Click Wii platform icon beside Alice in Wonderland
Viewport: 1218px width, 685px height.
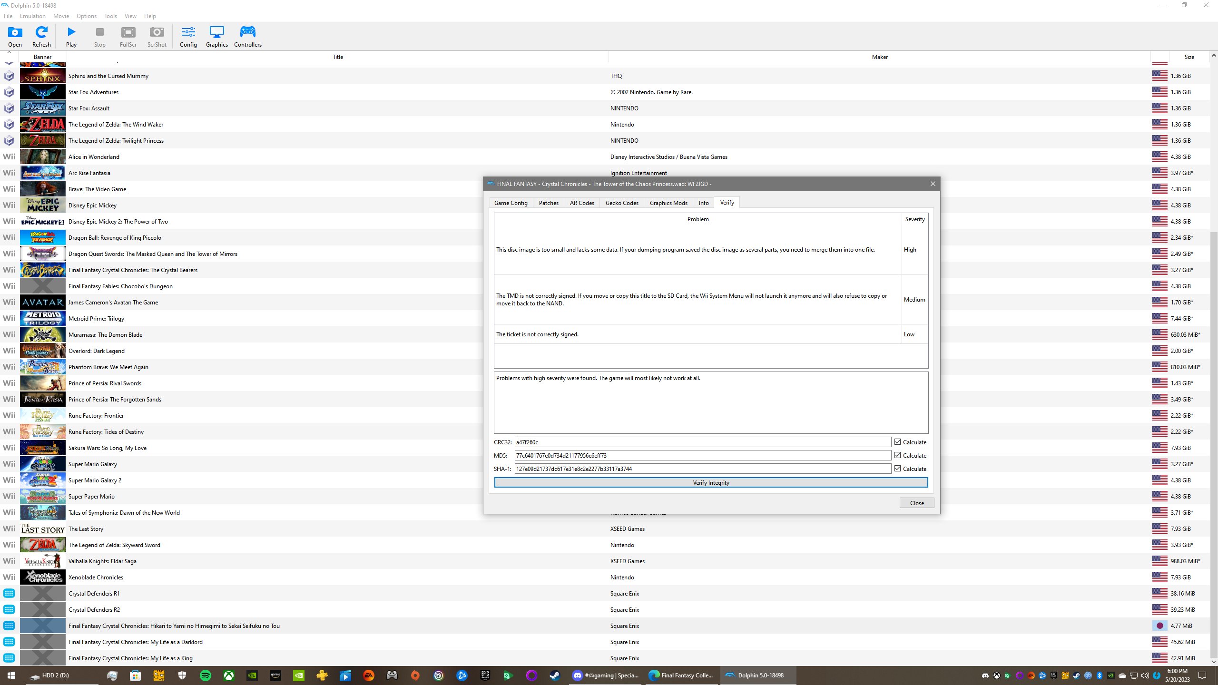click(9, 157)
